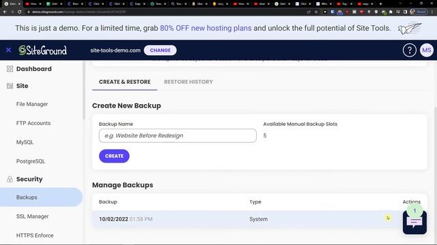This screenshot has height=245, width=437.
Task: Select Backups in the sidebar
Action: tap(41, 197)
